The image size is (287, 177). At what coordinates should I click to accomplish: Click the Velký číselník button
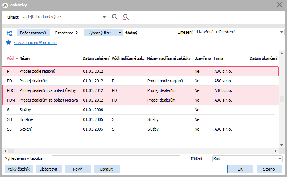pos(19,169)
